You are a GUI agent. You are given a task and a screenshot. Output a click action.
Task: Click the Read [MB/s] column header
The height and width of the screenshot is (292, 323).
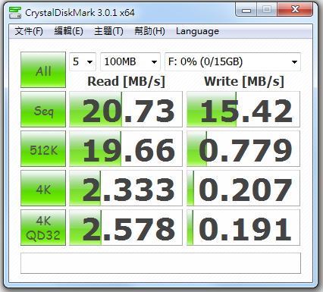[126, 81]
